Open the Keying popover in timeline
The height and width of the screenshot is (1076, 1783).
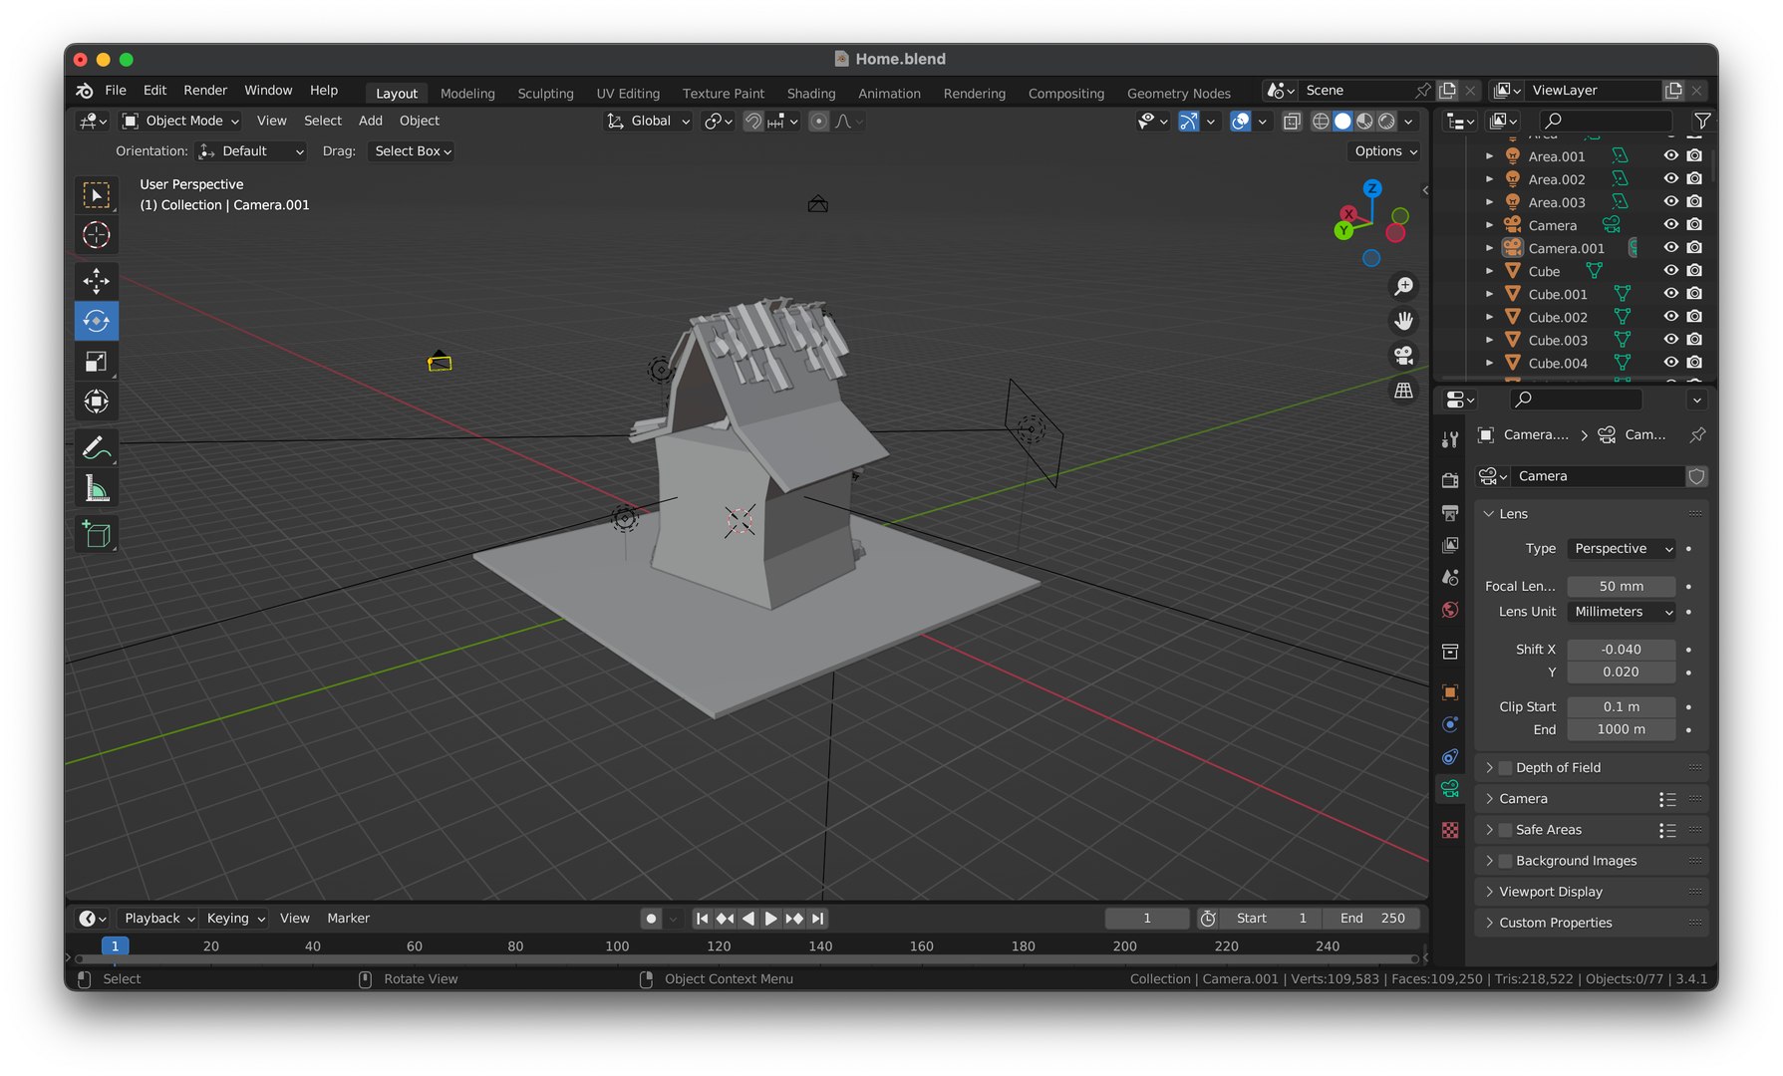tap(235, 919)
